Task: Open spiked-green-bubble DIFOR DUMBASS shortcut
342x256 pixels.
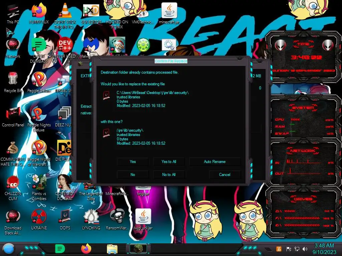Action: click(x=39, y=51)
